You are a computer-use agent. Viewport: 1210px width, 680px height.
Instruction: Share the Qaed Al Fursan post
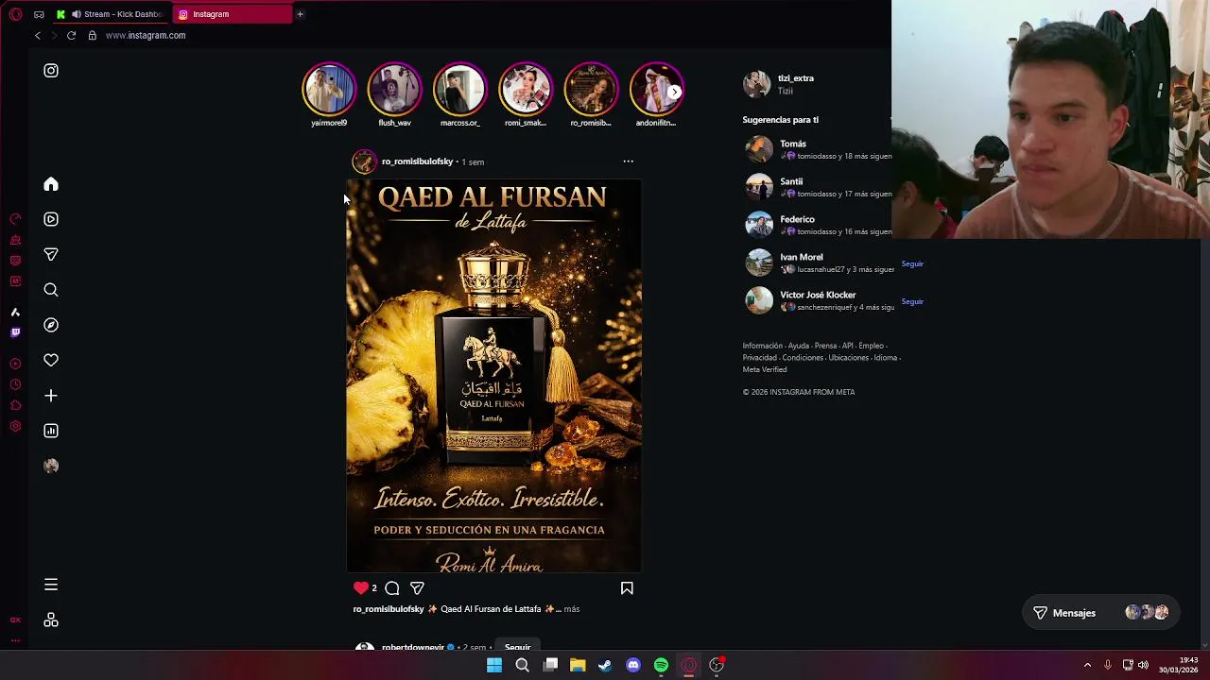click(x=417, y=587)
